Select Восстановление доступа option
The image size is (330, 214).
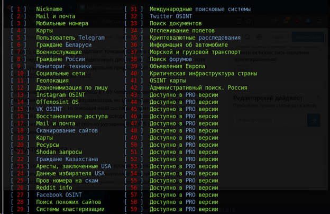point(72,116)
